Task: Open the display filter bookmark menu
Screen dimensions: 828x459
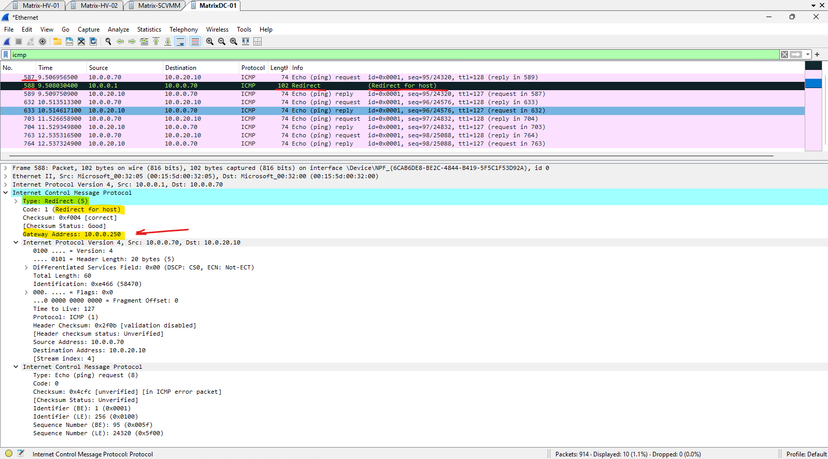Action: 6,54
